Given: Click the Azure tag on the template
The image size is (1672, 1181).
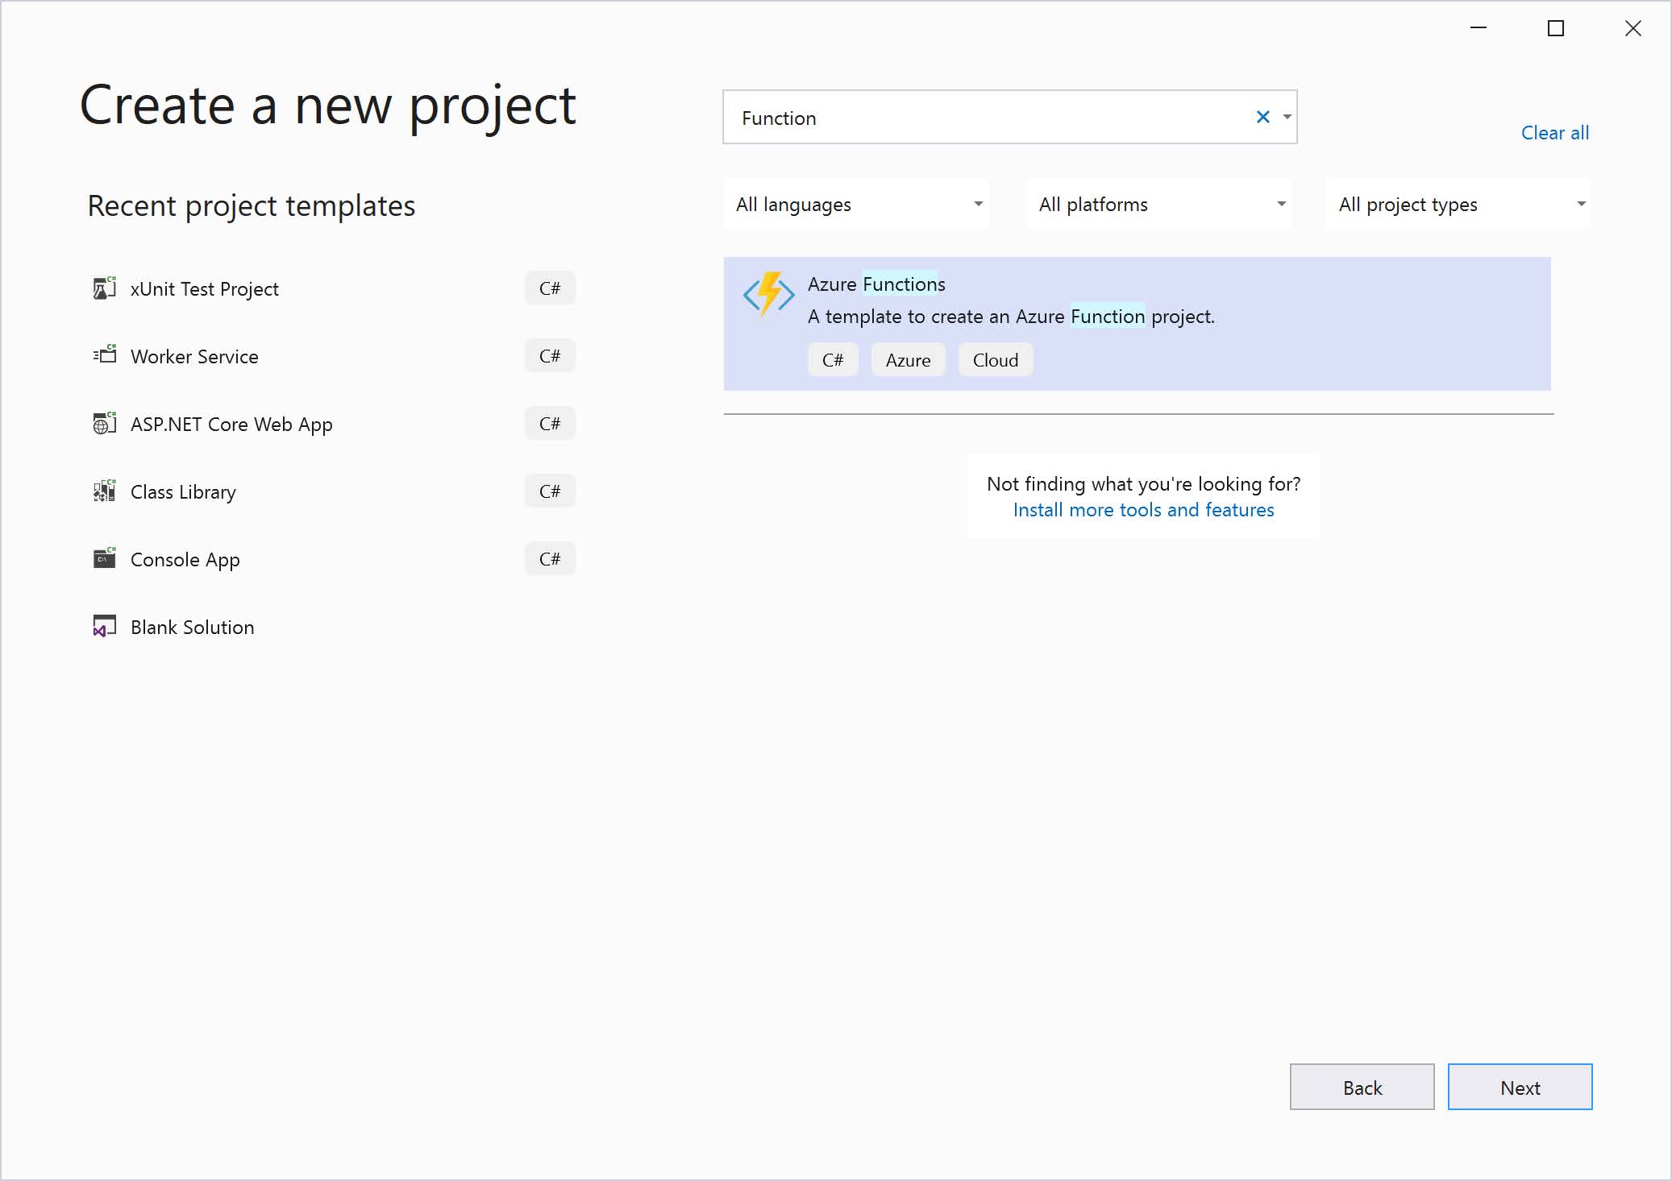Looking at the screenshot, I should pyautogui.click(x=908, y=360).
